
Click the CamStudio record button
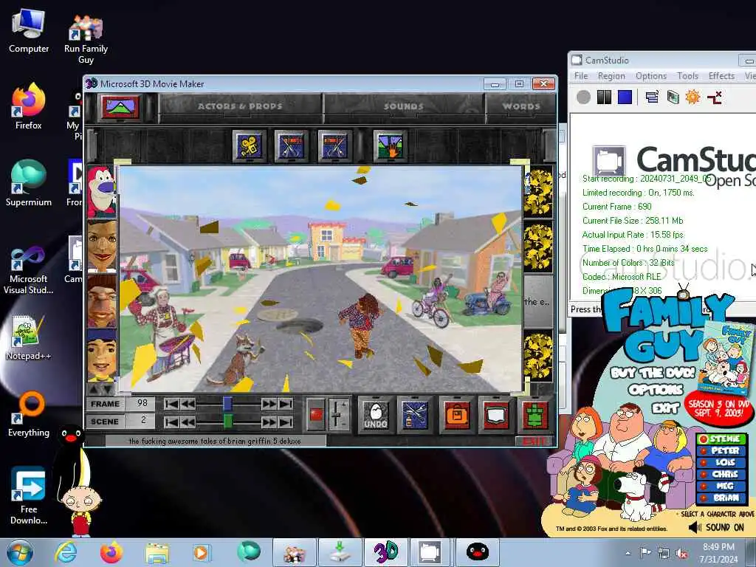coord(583,97)
